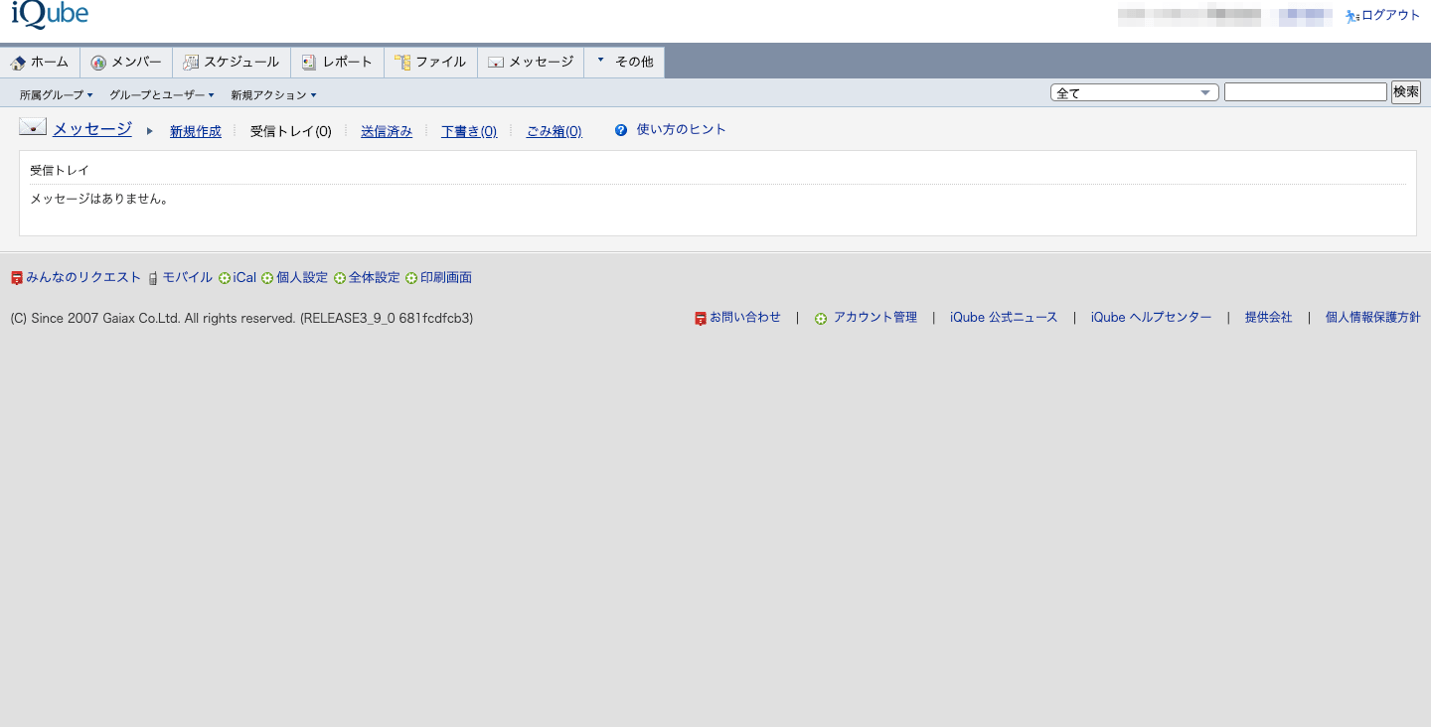The width and height of the screenshot is (1431, 727).
Task: Click the Report tab icon
Action: (309, 63)
